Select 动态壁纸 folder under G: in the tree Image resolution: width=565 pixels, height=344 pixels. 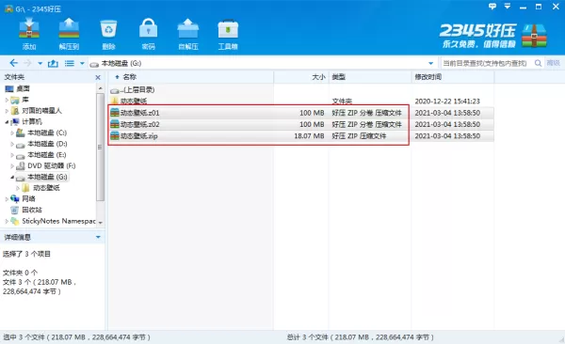coord(46,188)
